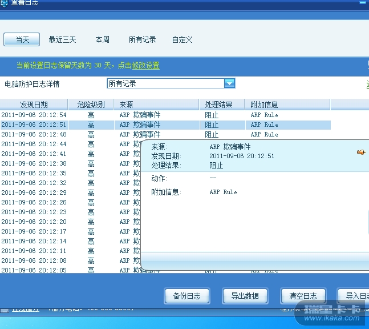This screenshot has height=329, width=369.
Task: Sort by 发现日期 column header
Action: 34,105
